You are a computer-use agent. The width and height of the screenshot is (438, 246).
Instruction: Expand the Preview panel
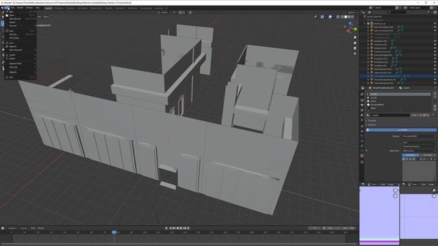point(372,120)
